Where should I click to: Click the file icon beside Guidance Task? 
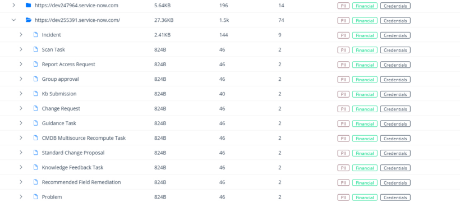[x=35, y=123]
